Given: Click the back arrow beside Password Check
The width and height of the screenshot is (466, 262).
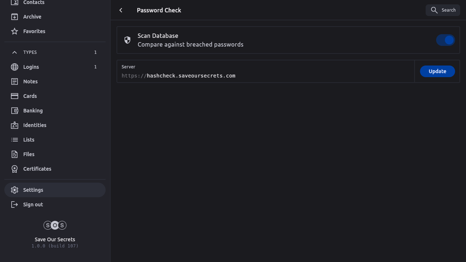Looking at the screenshot, I should point(121,10).
